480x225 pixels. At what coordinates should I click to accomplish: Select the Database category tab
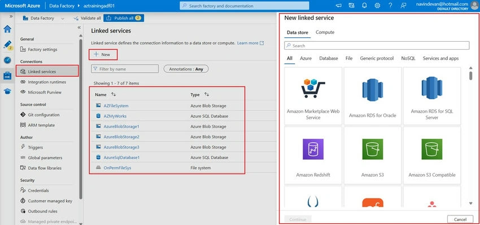point(329,59)
